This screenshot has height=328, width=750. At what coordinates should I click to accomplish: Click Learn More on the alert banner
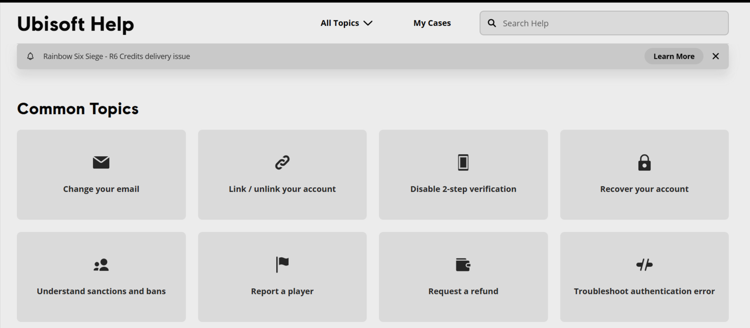(x=674, y=56)
